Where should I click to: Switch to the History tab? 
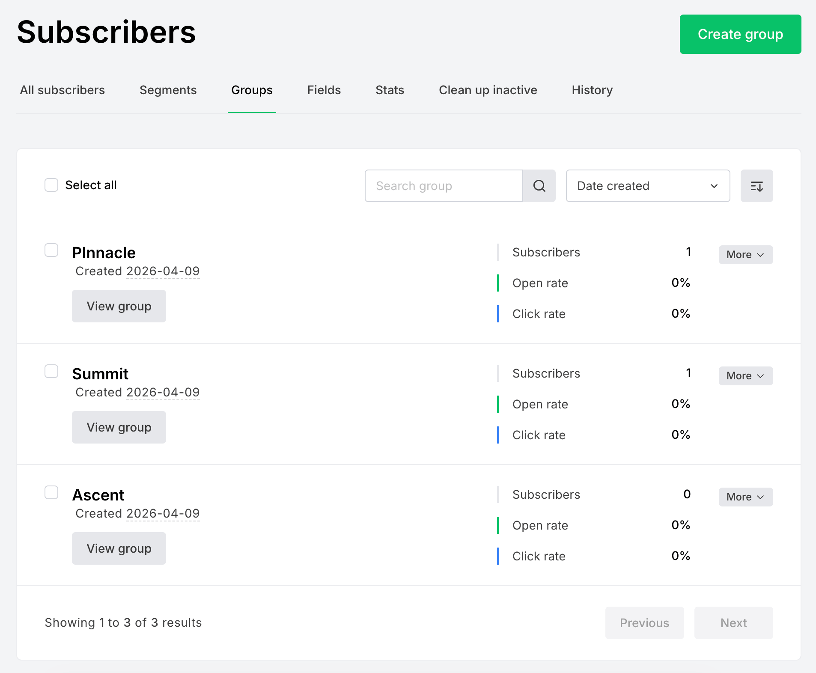coord(592,90)
